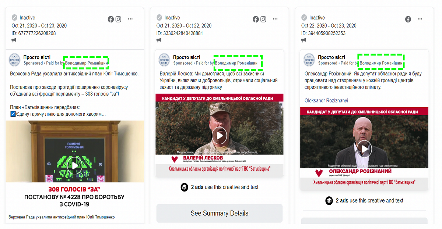This screenshot has height=229, width=442.
Task: Click See Summary Details button
Action: pos(220,213)
